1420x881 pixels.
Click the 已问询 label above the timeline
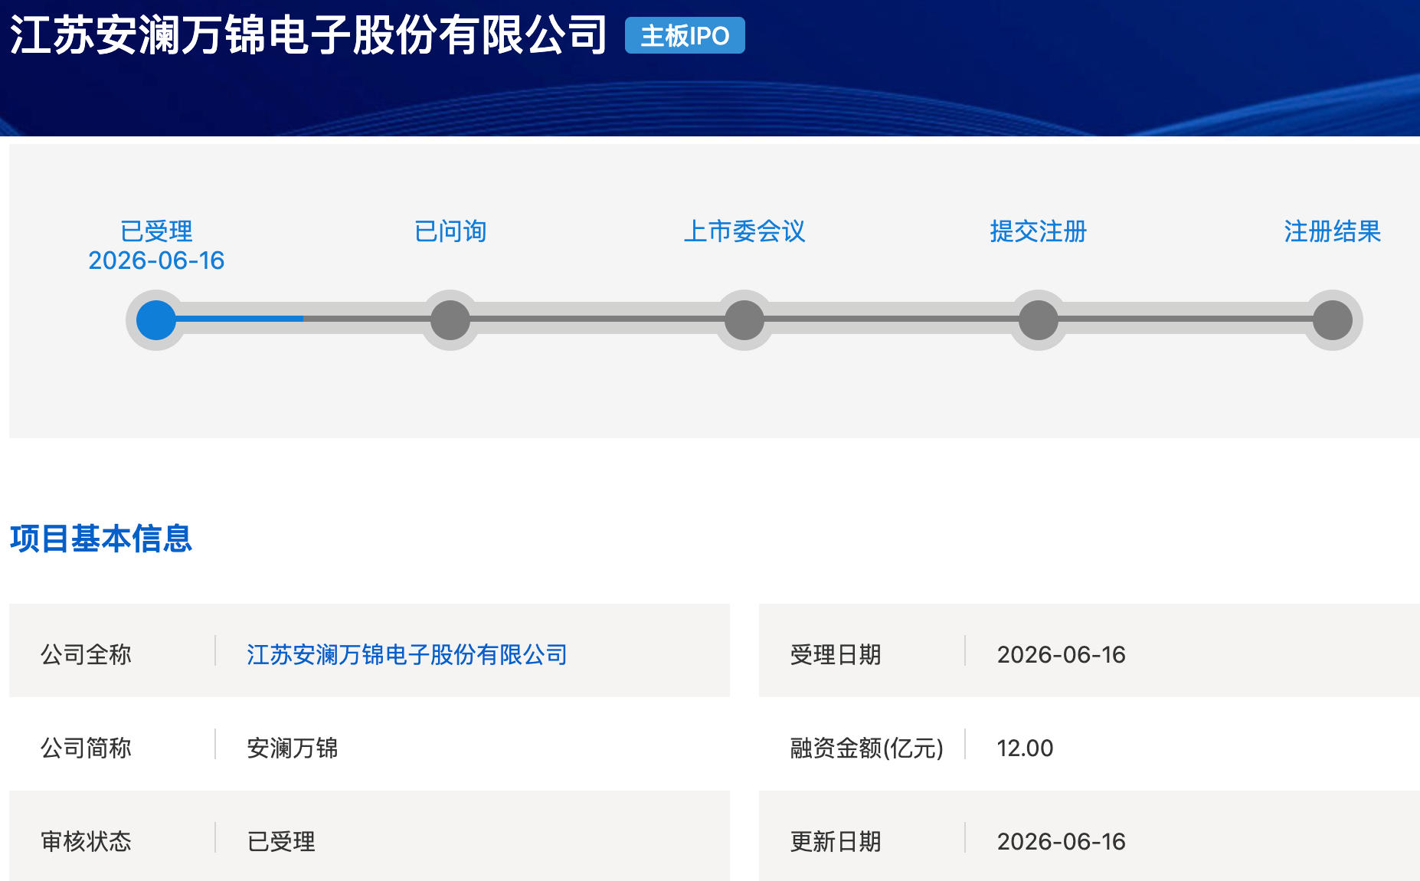tap(450, 231)
